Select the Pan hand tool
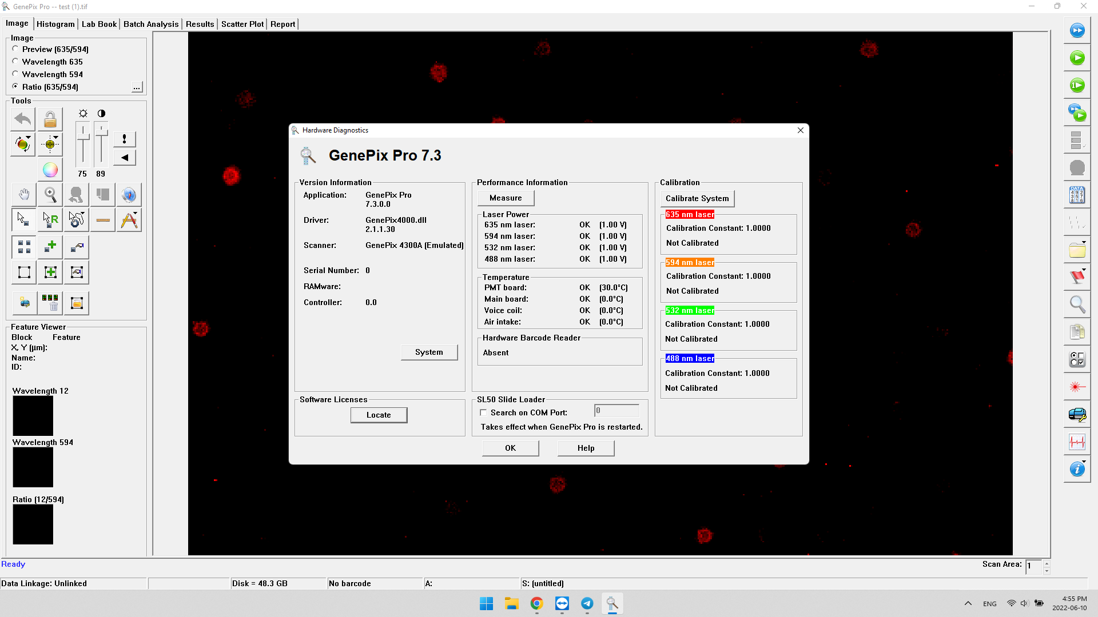Screen dimensions: 1098x617 (x=23, y=194)
